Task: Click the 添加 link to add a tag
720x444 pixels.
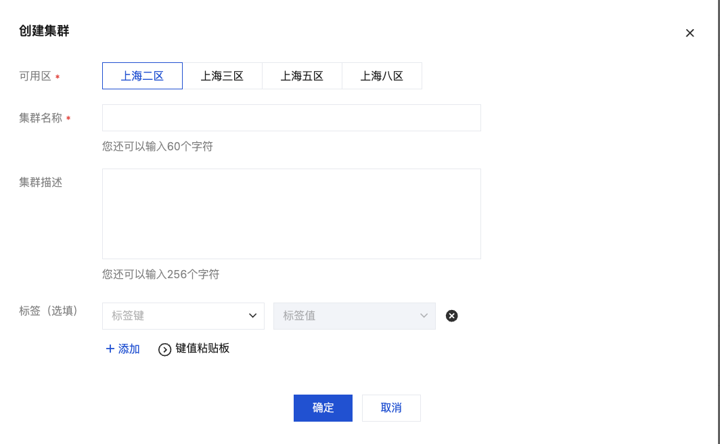Action: tap(129, 349)
